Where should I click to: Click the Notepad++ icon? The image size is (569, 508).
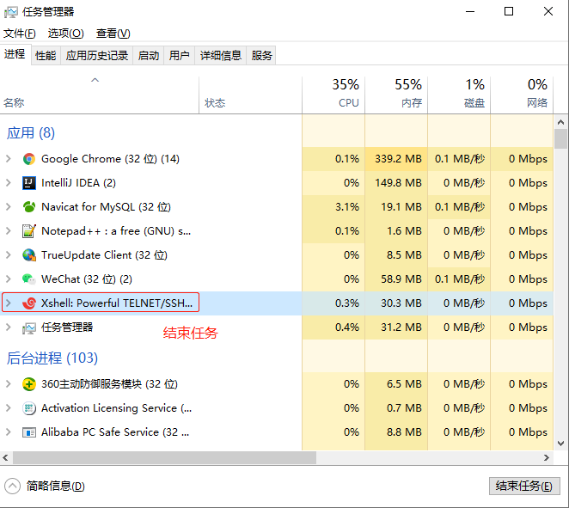click(x=29, y=231)
